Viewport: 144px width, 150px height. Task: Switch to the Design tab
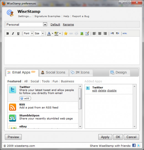(119, 73)
